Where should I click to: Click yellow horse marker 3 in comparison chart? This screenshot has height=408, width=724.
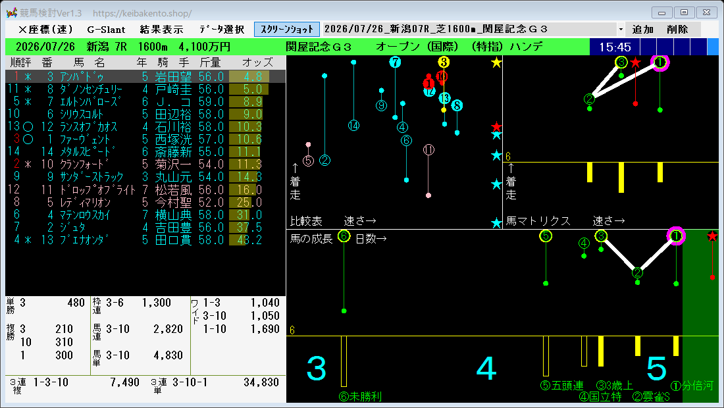click(x=443, y=62)
